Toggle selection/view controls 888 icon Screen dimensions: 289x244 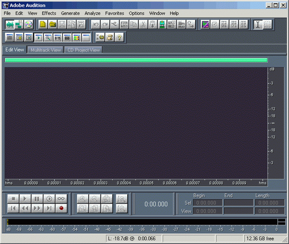coord(67,38)
